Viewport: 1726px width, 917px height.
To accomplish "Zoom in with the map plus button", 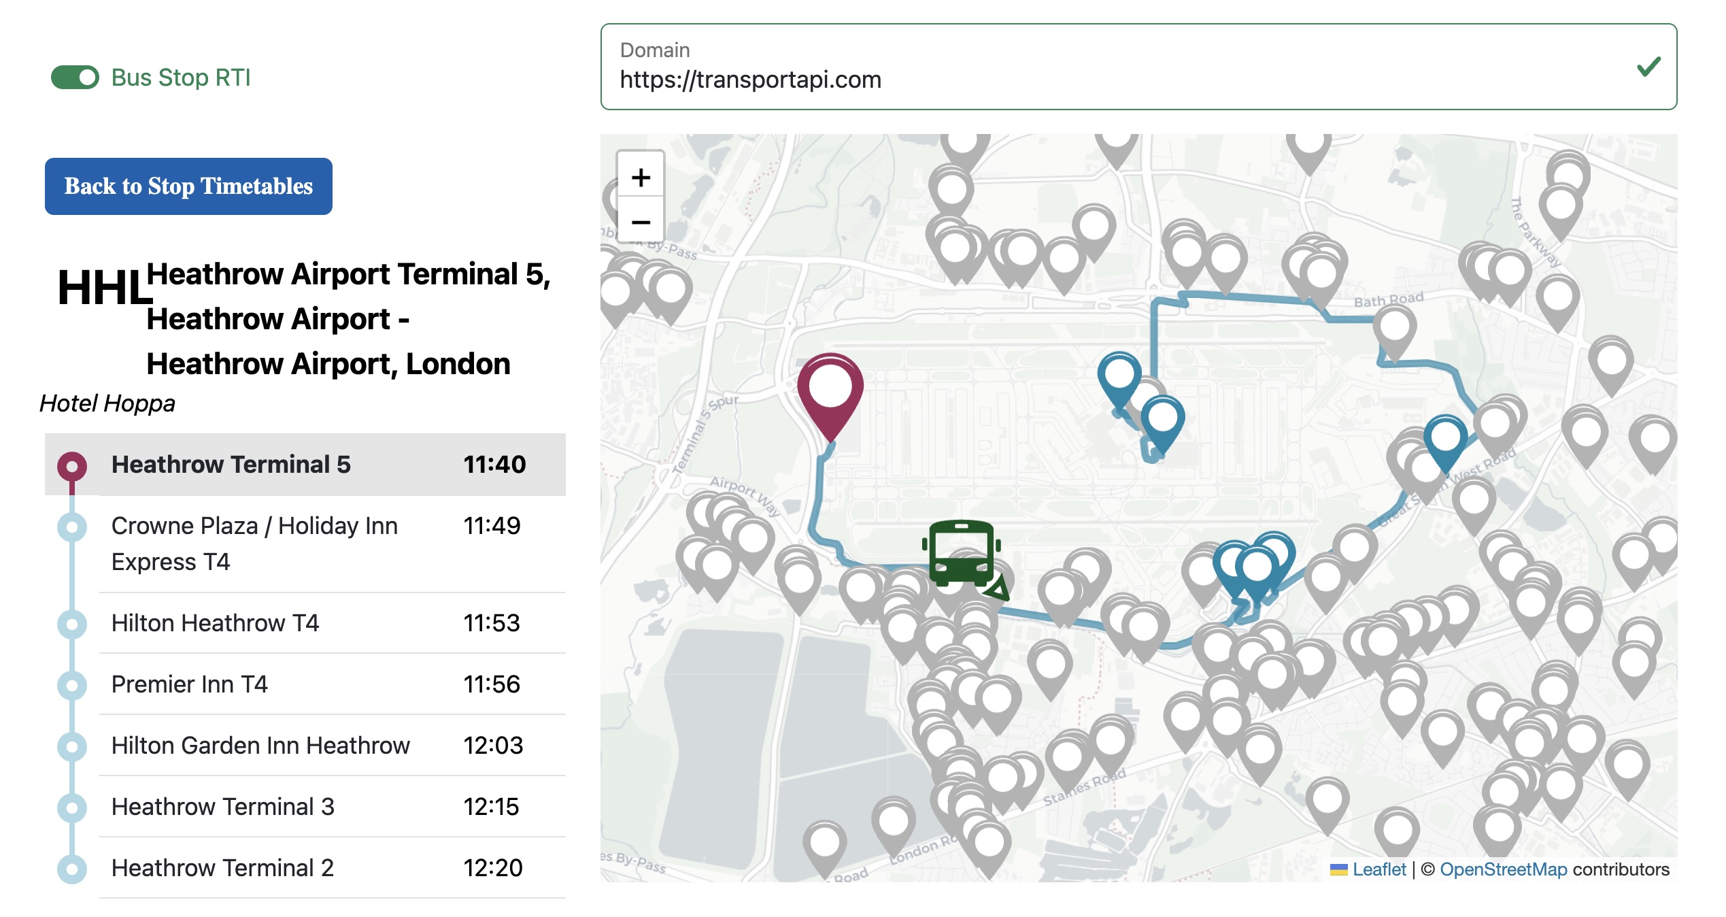I will point(641,178).
